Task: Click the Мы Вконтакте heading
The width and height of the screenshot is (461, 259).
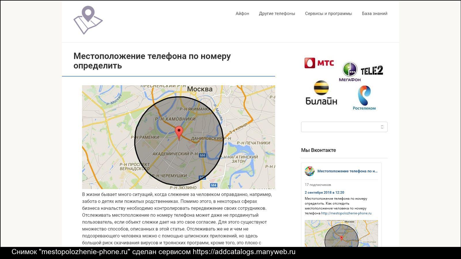Action: (318, 150)
